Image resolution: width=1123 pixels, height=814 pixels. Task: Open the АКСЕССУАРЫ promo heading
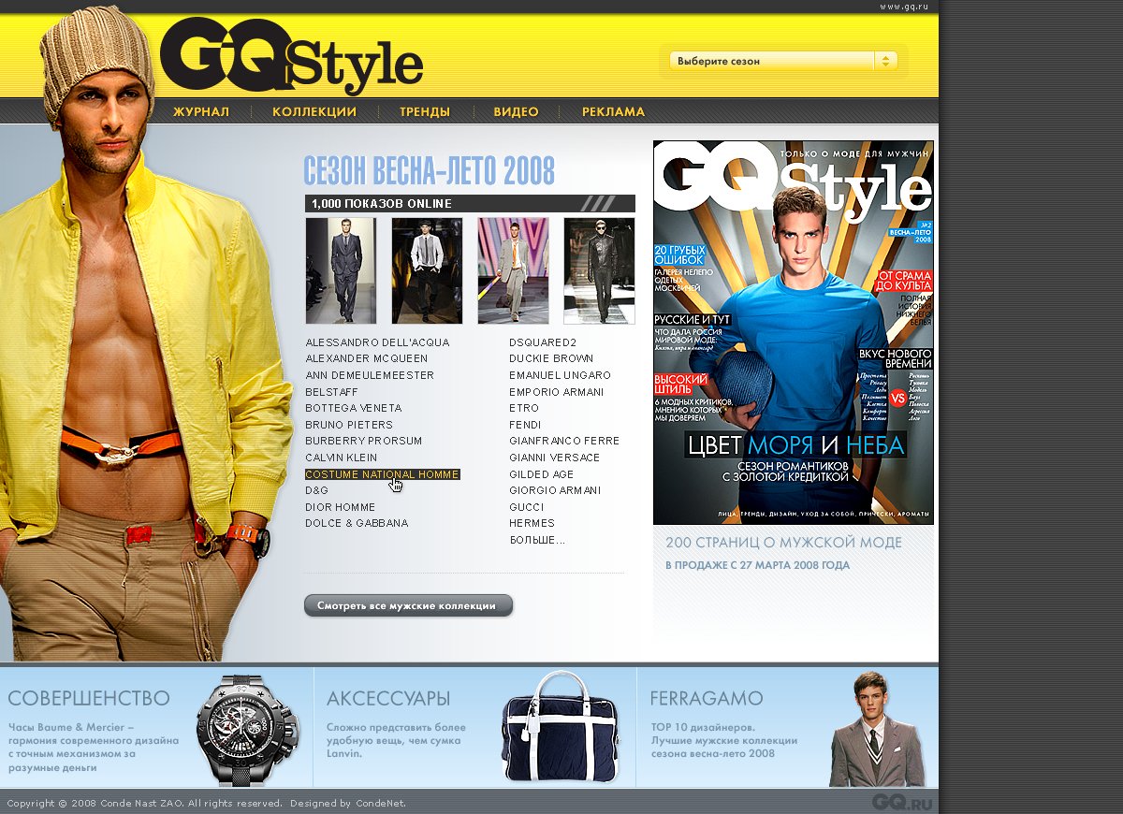(x=388, y=698)
